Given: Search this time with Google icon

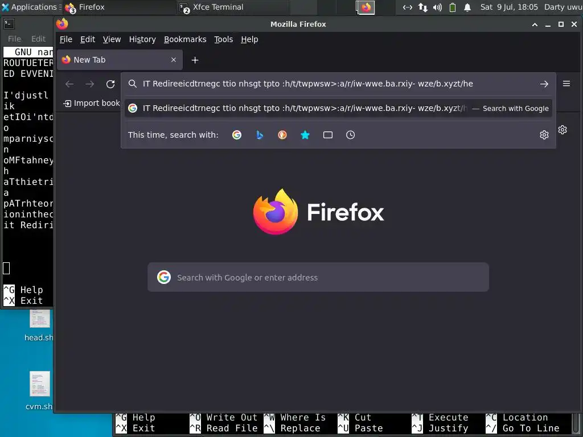Looking at the screenshot, I should (x=237, y=135).
